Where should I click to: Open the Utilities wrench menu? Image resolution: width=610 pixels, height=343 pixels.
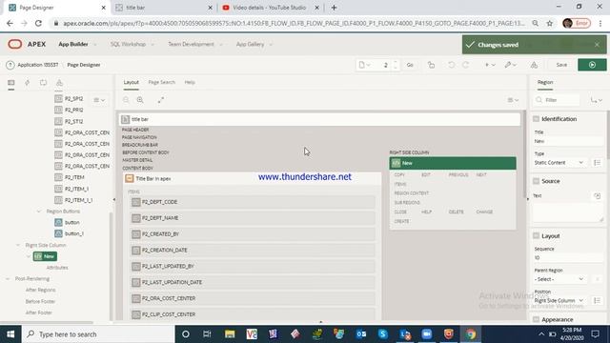point(510,65)
